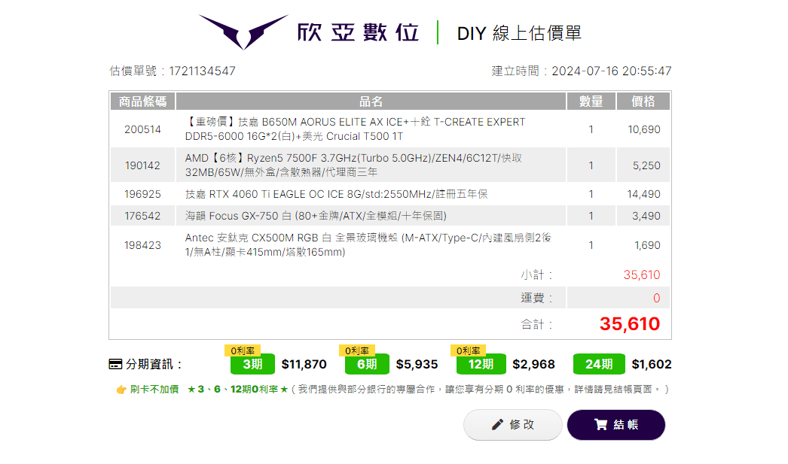The height and width of the screenshot is (464, 788).
Task: Click the 價格 column header
Action: pos(643,102)
